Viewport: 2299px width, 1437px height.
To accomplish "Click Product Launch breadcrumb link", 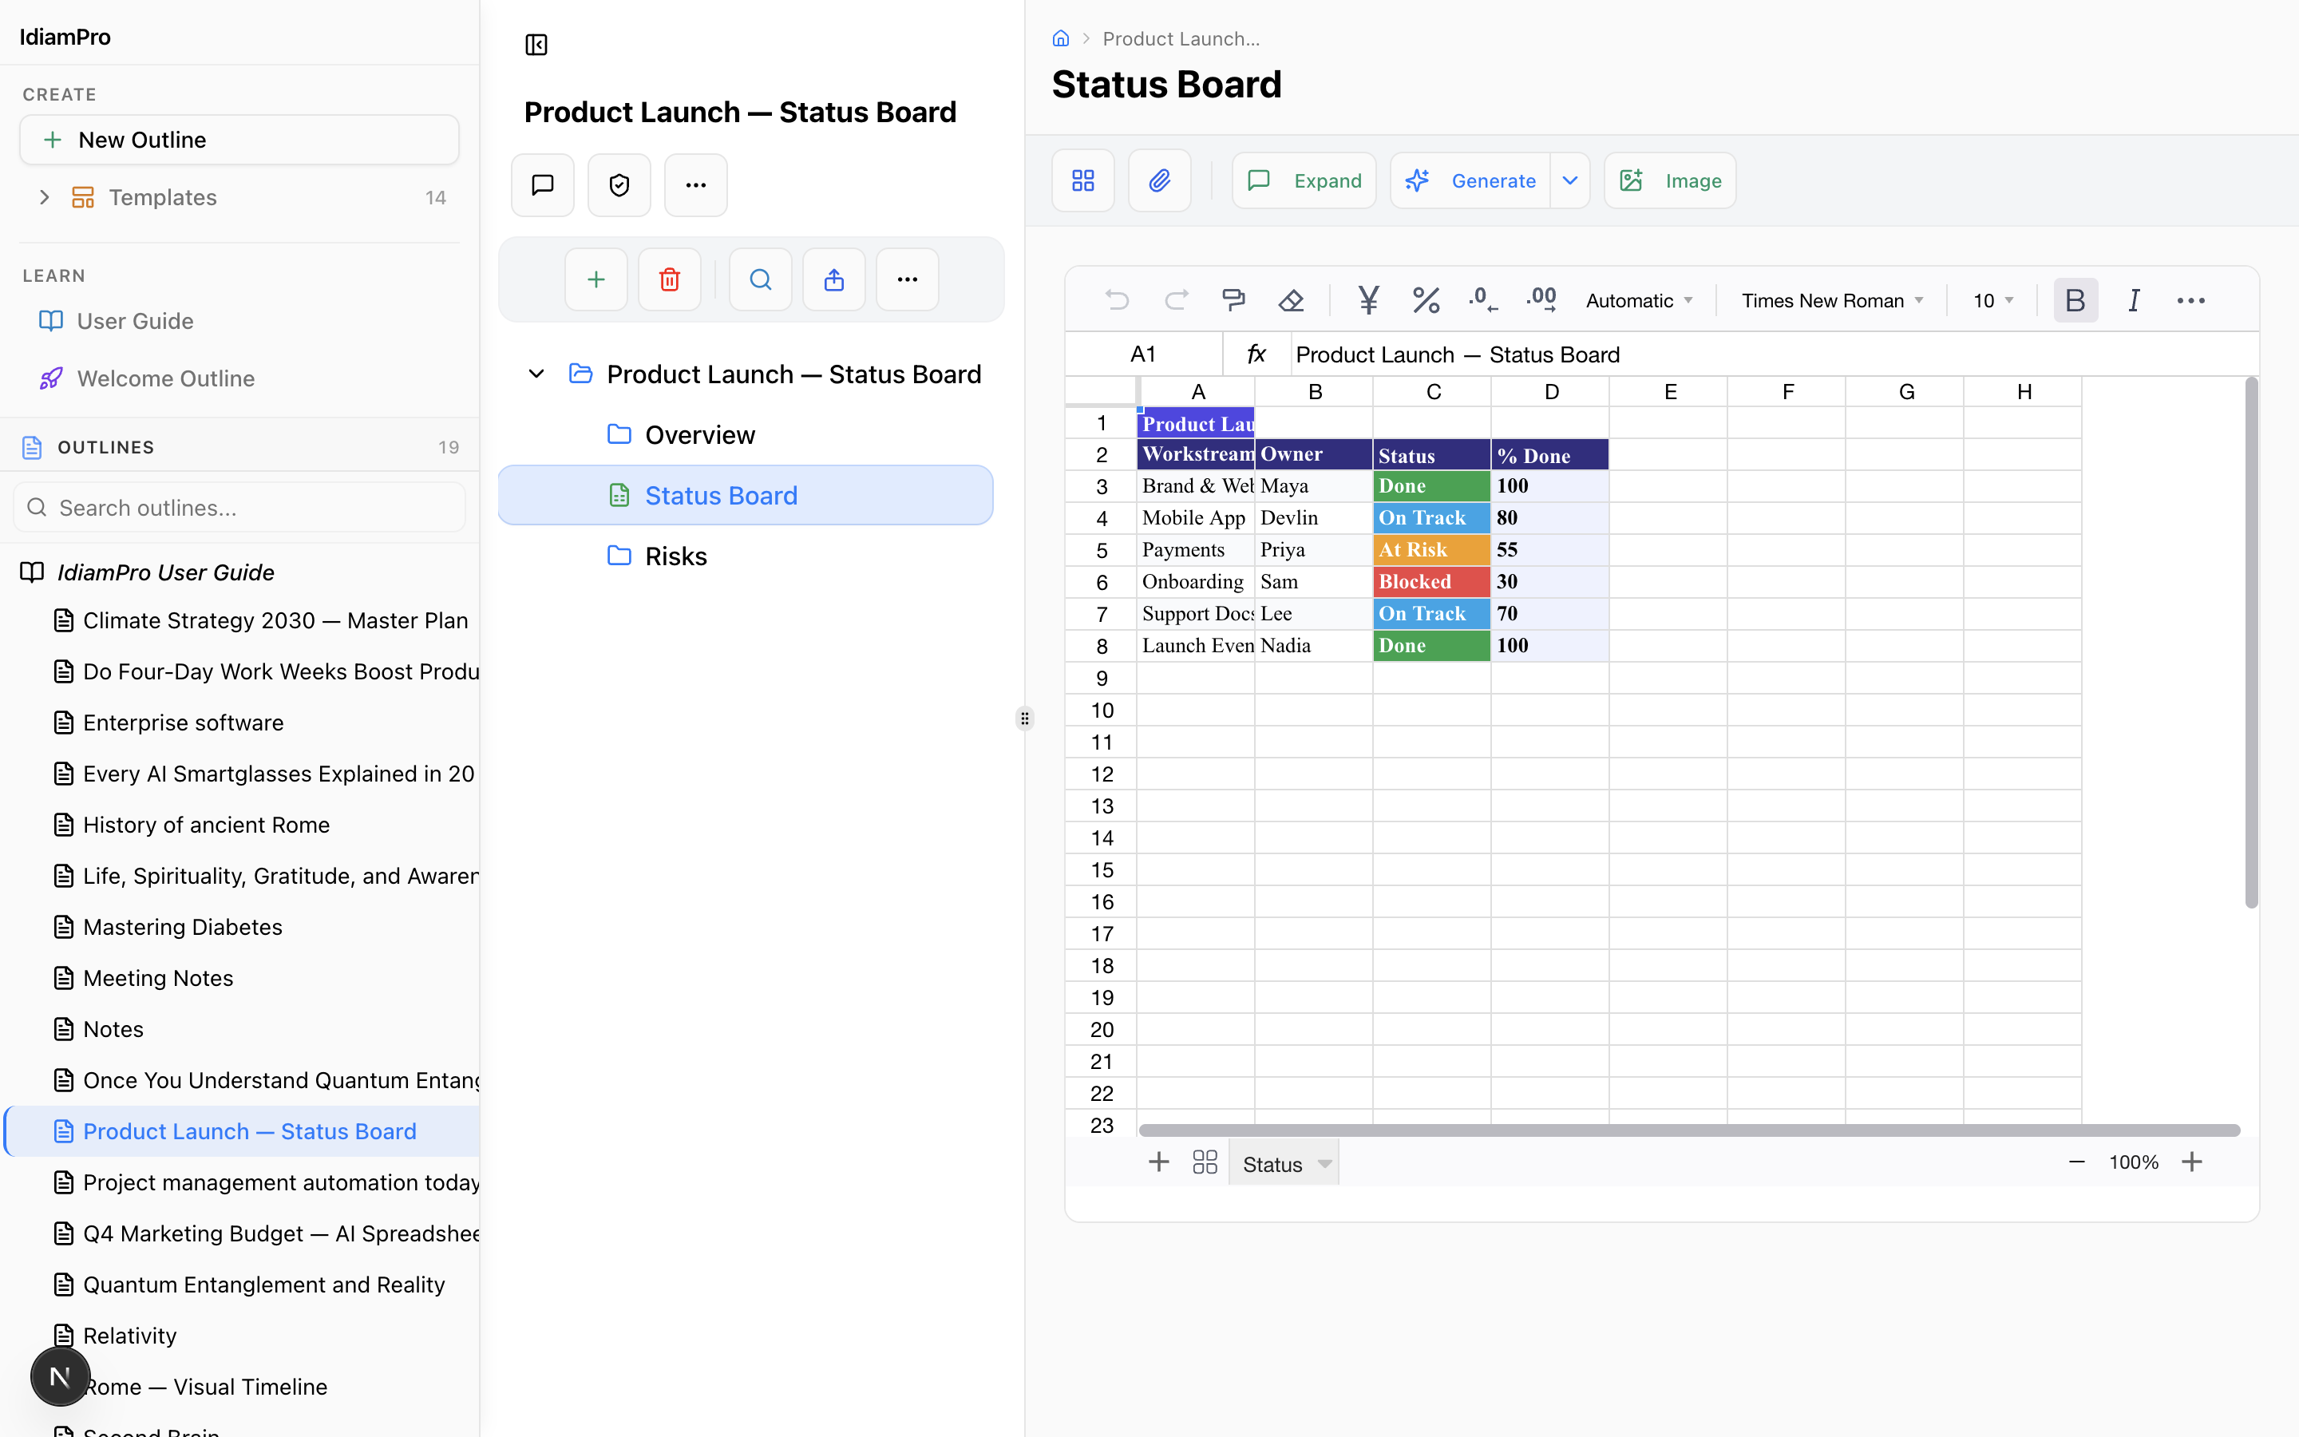I will (1181, 39).
